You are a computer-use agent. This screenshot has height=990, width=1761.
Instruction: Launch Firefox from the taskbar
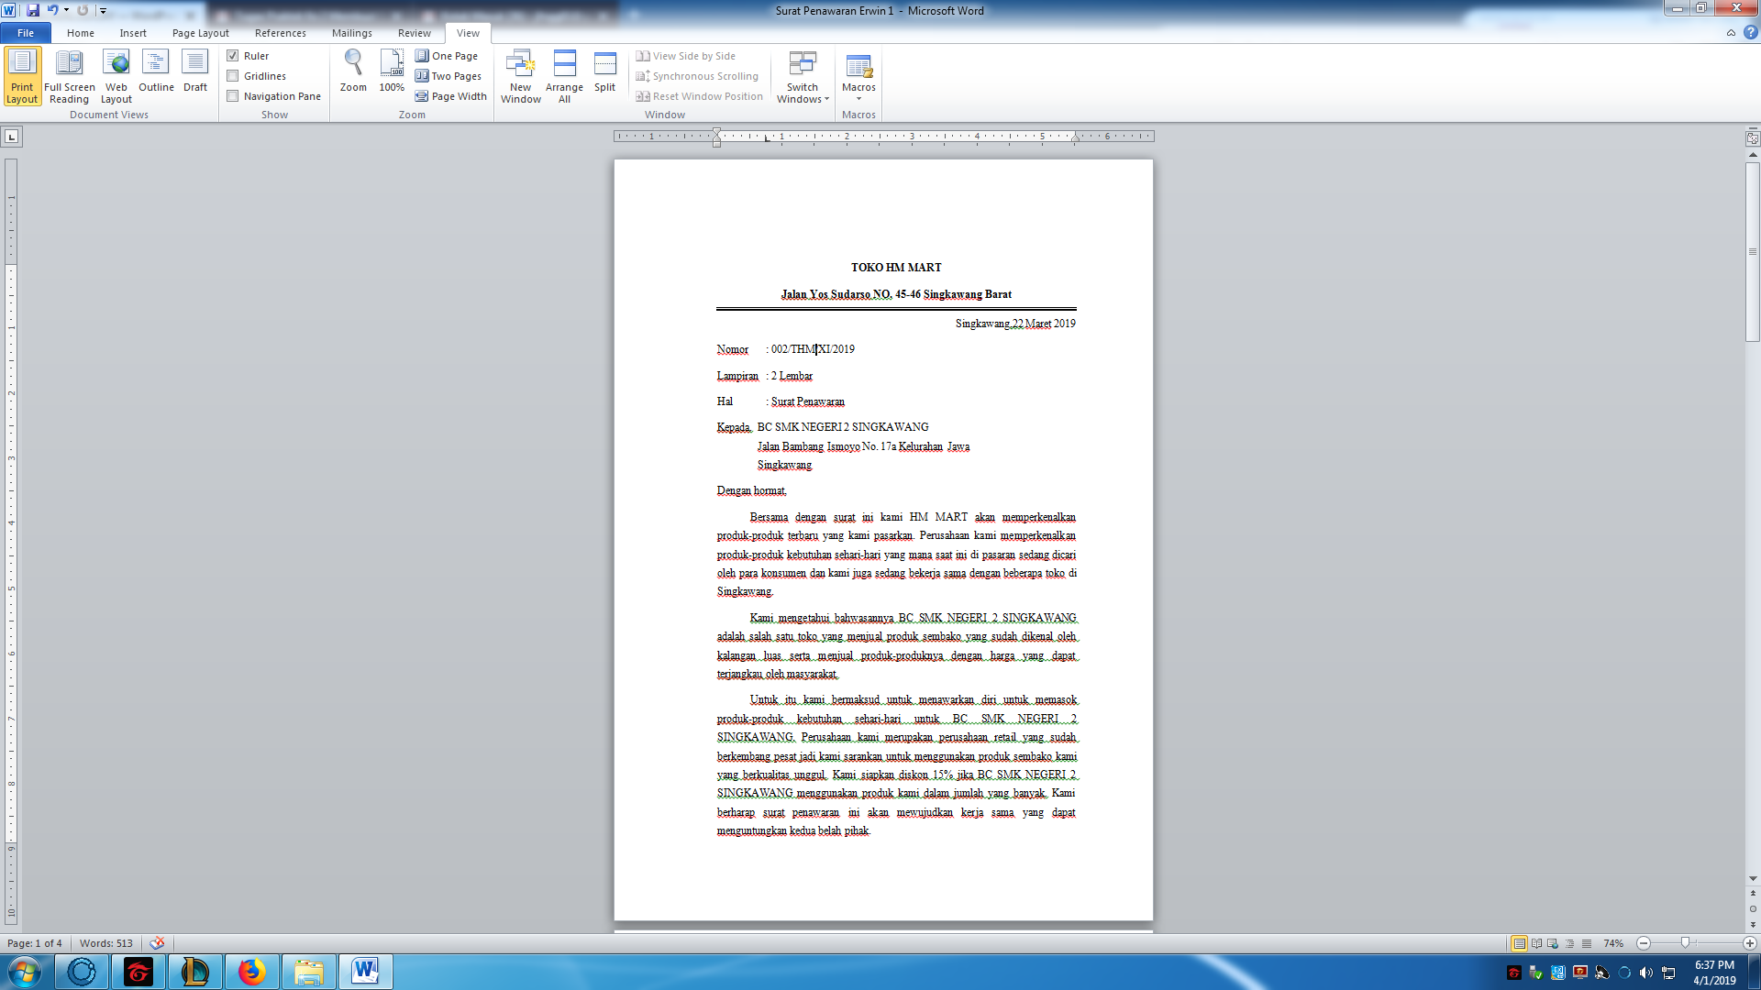point(251,972)
